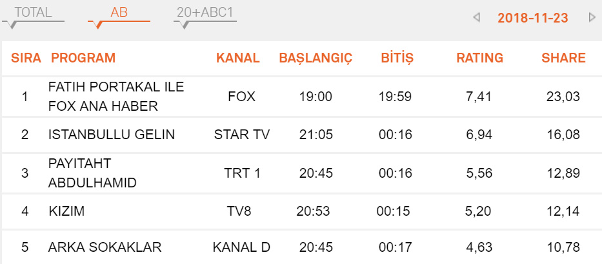602x264 pixels.
Task: Go to the next date arrow
Action: 592,17
